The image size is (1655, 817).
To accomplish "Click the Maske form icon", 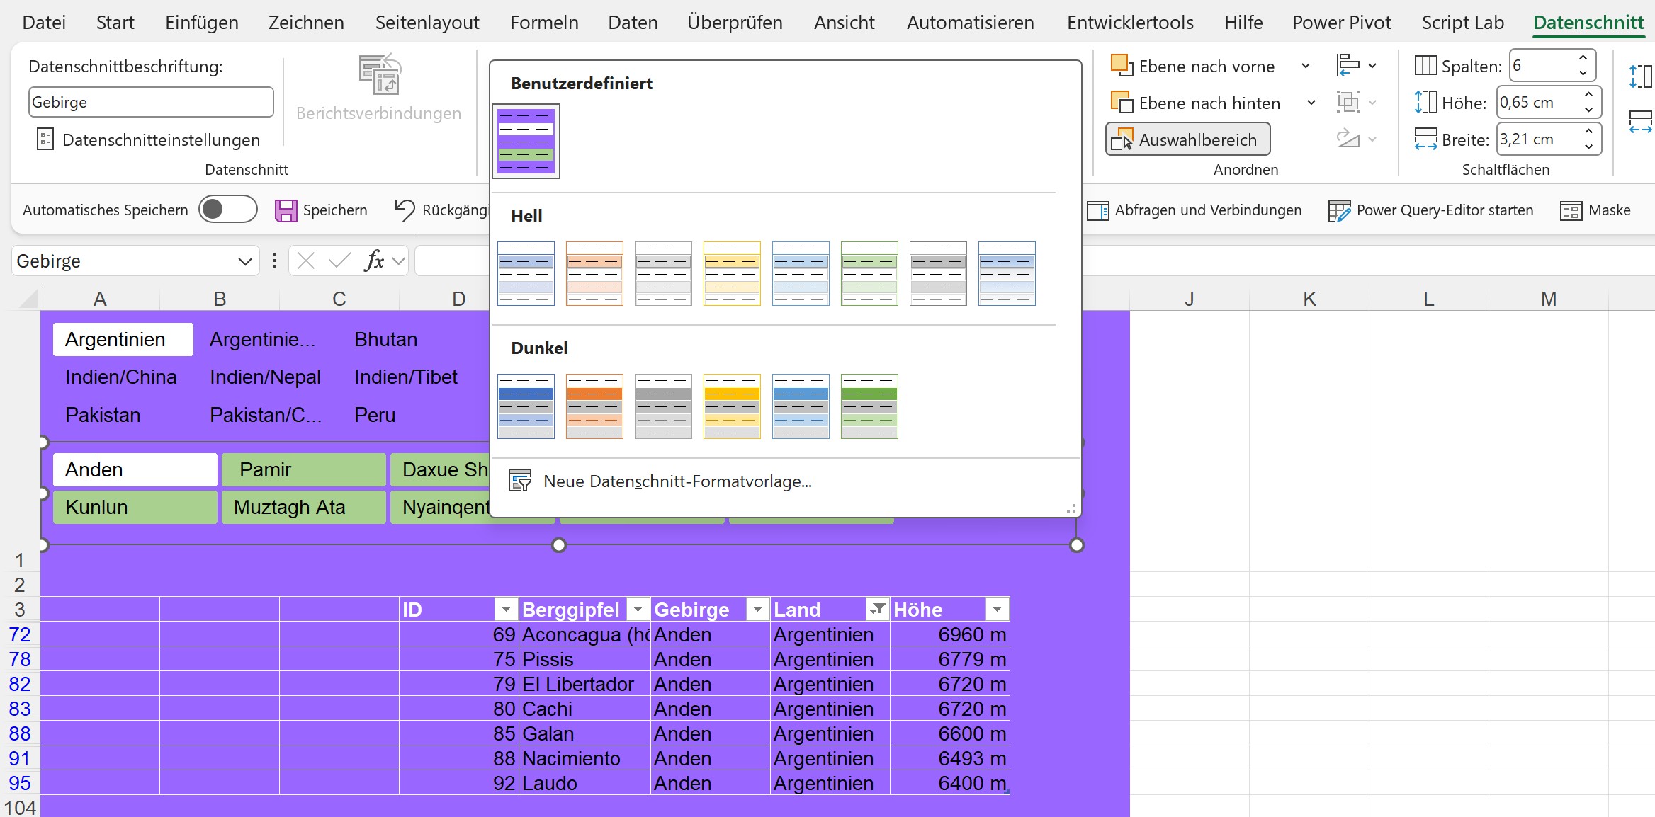I will [1570, 210].
